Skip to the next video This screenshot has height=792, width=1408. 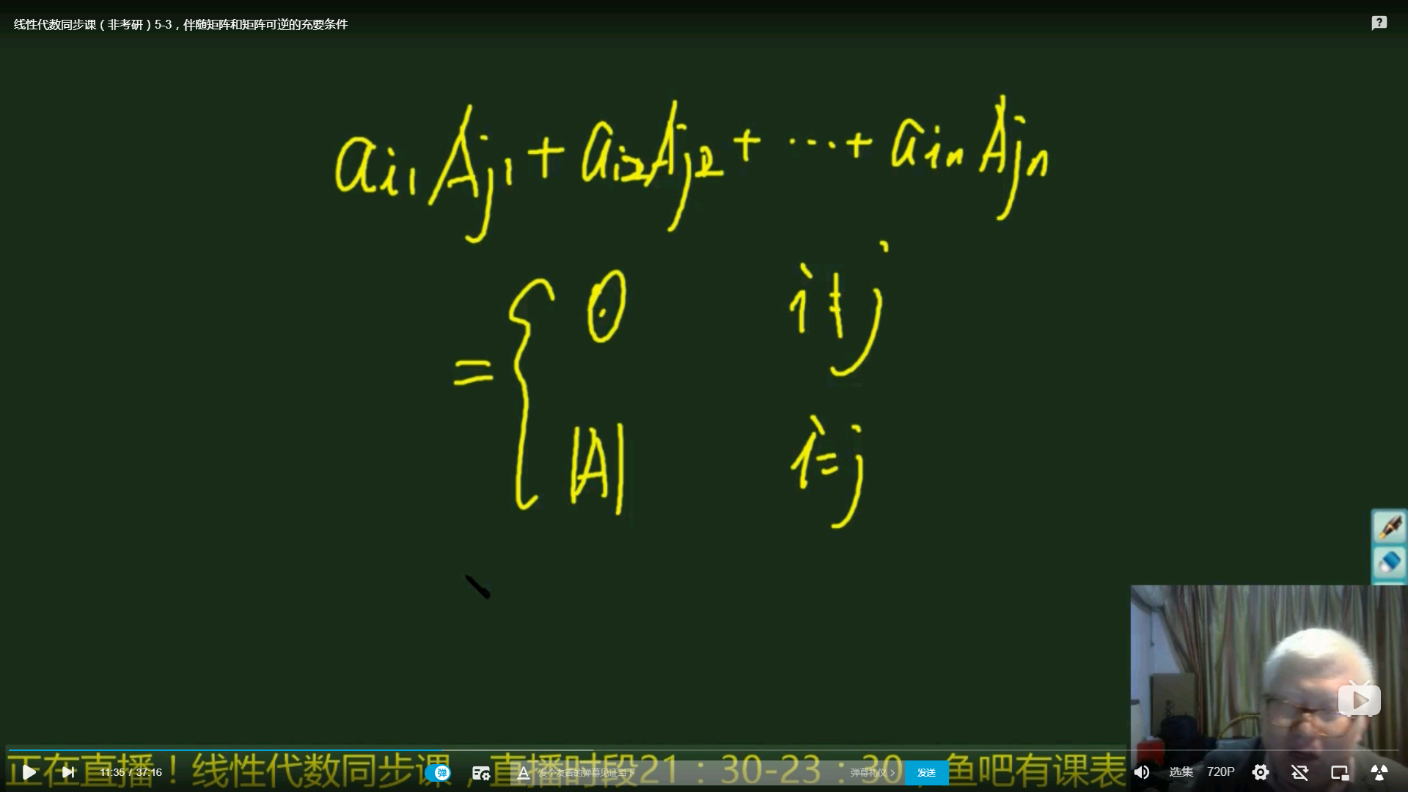68,772
